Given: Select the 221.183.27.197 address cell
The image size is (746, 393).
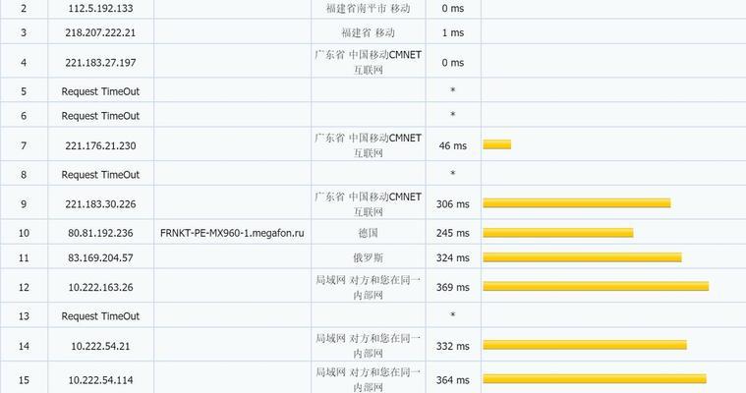Looking at the screenshot, I should tap(100, 62).
